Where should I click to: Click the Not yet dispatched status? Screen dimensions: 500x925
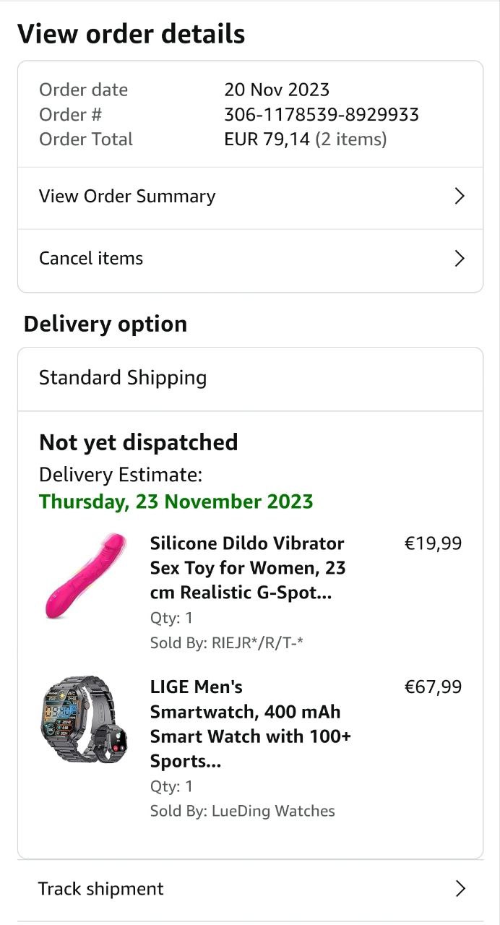(x=139, y=442)
